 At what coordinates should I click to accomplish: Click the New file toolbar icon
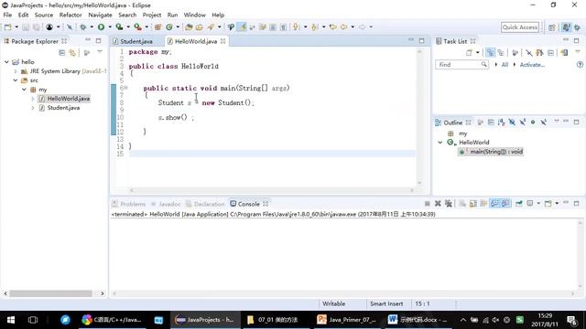click(8, 27)
